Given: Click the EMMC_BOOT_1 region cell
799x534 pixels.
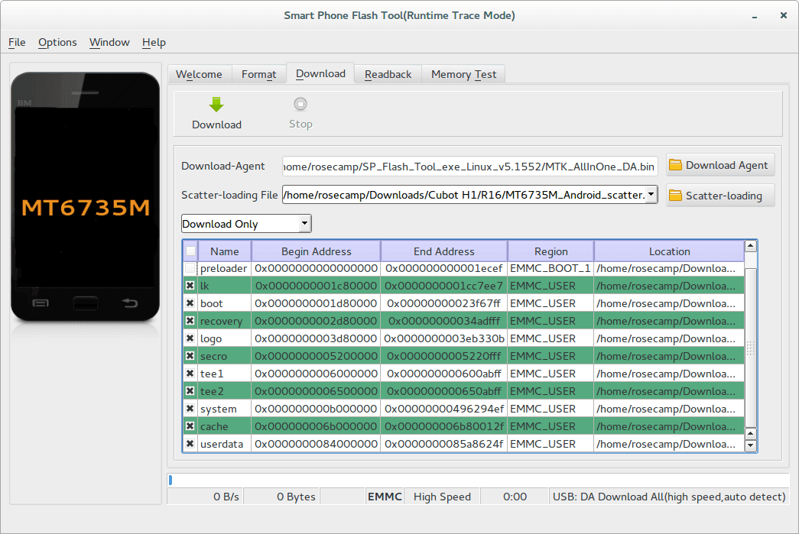Looking at the screenshot, I should (x=551, y=268).
